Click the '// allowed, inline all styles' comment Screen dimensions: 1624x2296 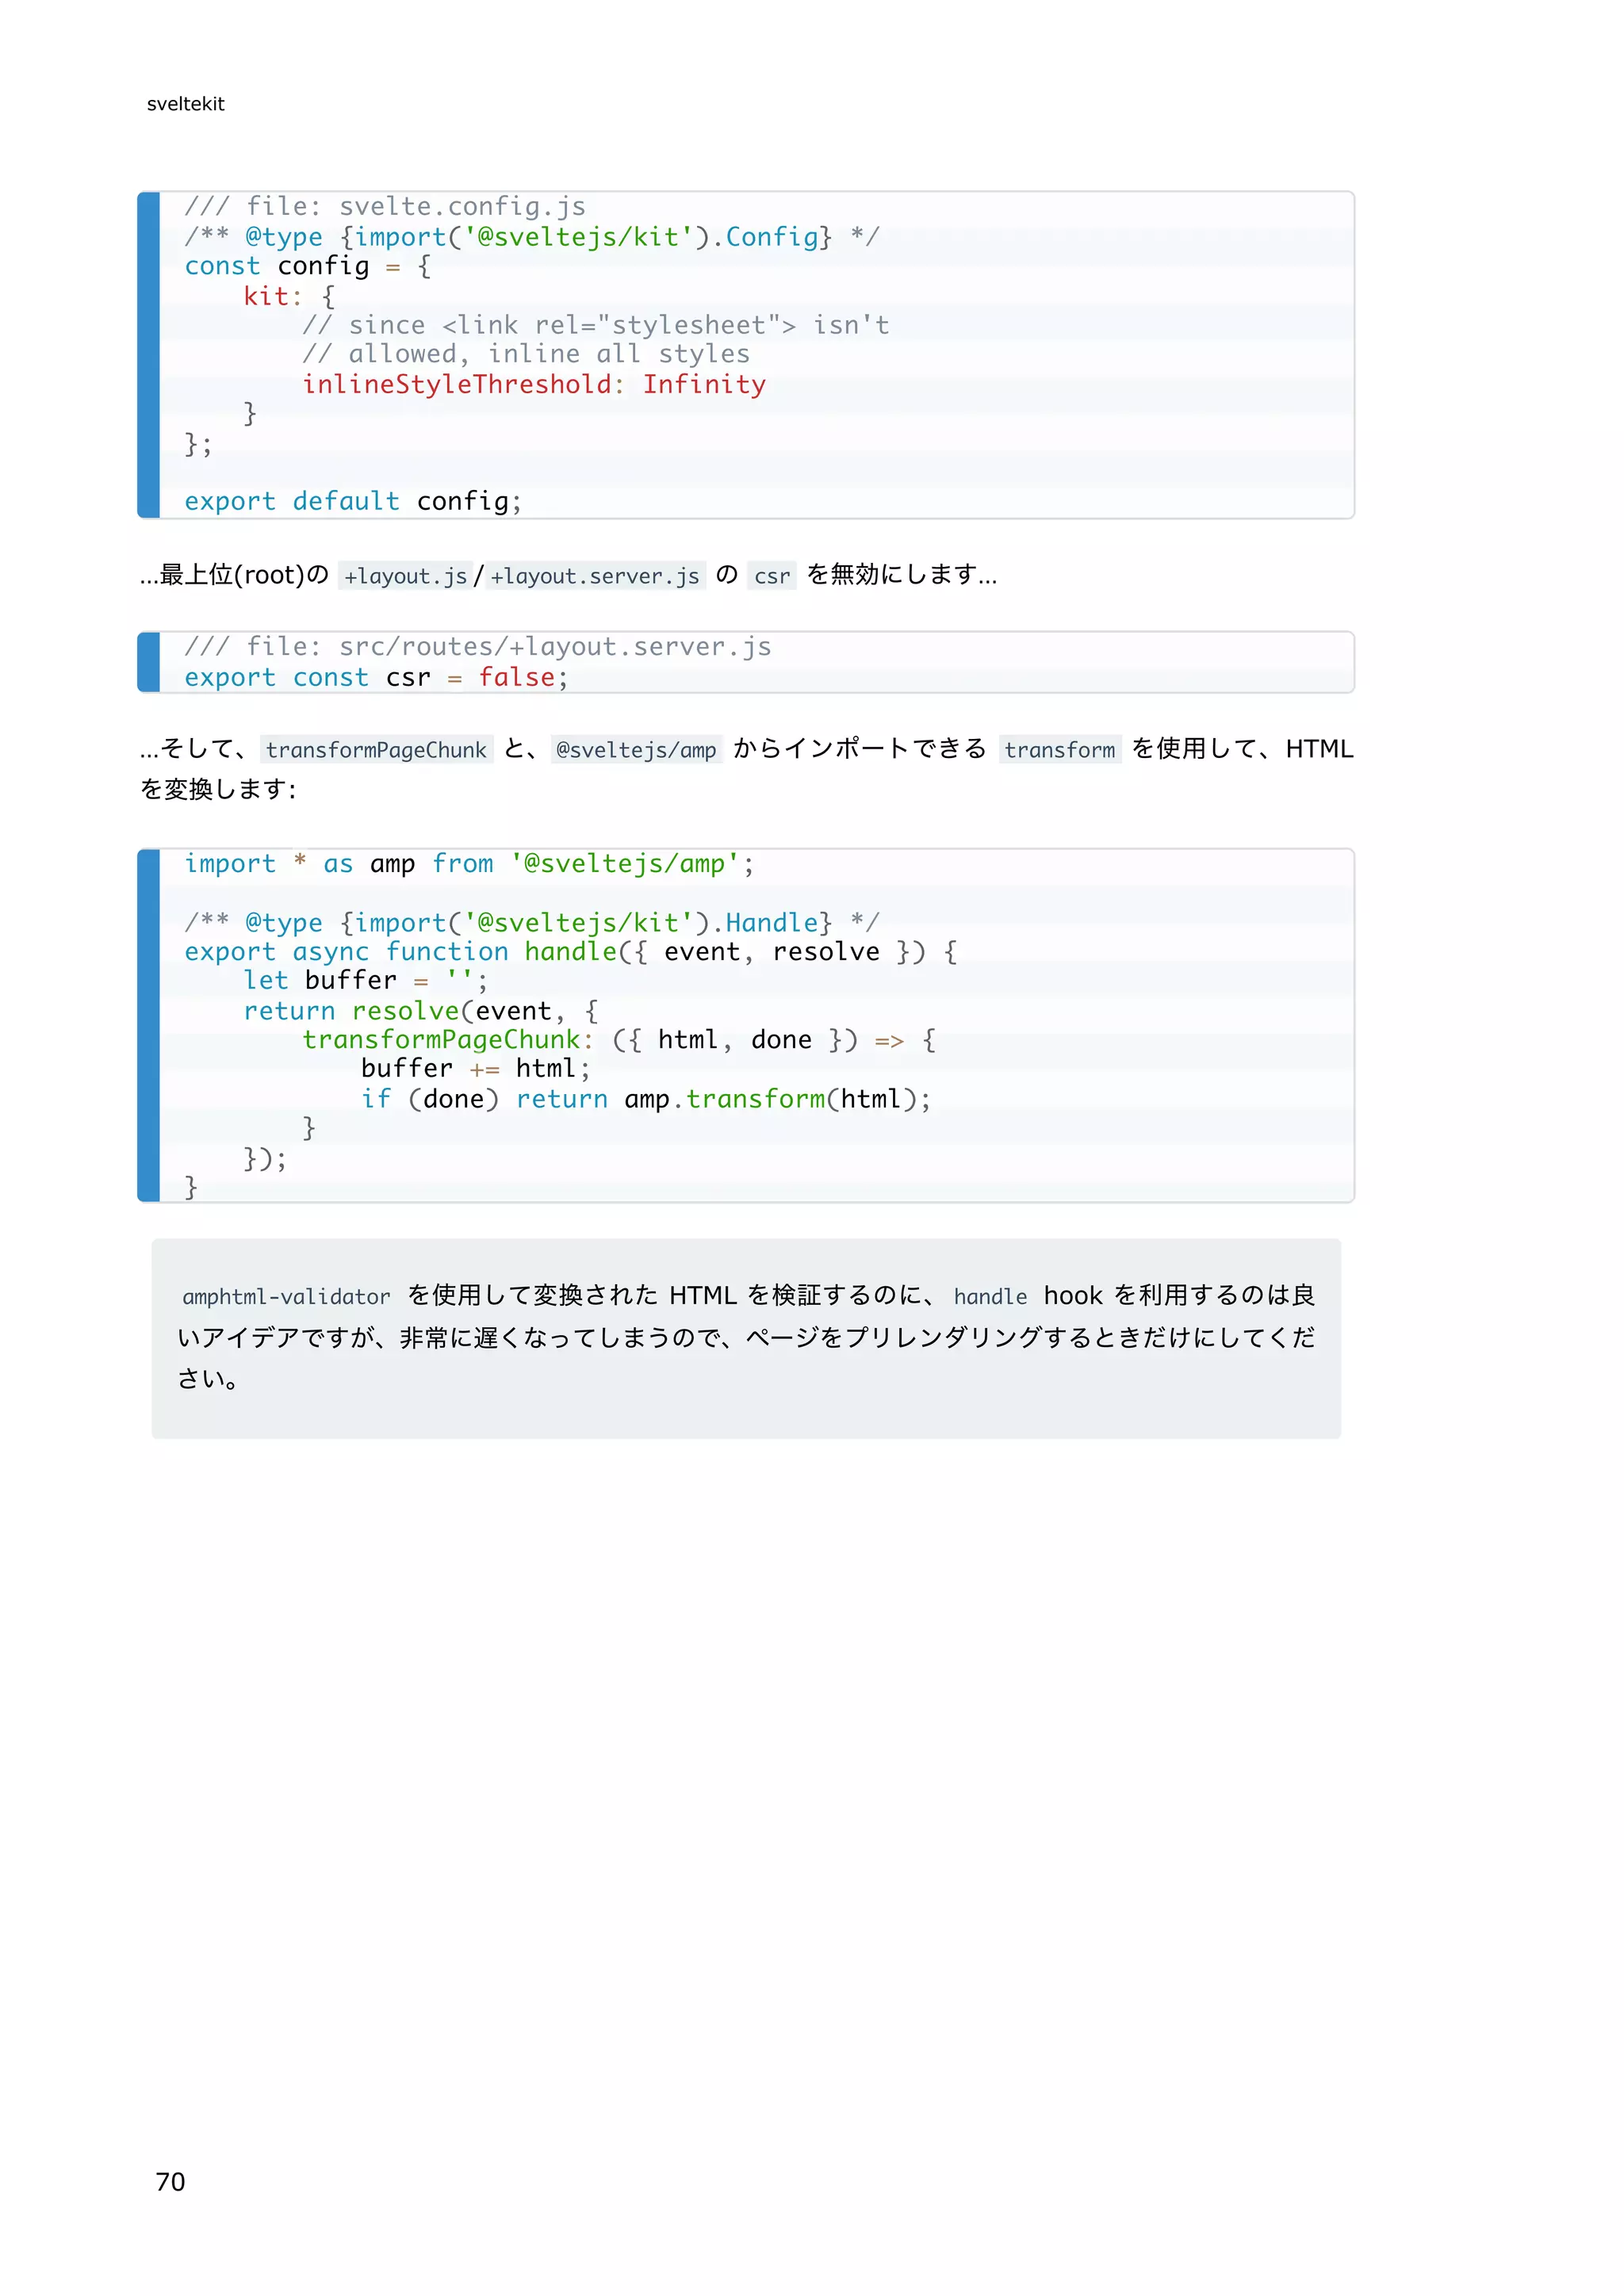point(526,354)
